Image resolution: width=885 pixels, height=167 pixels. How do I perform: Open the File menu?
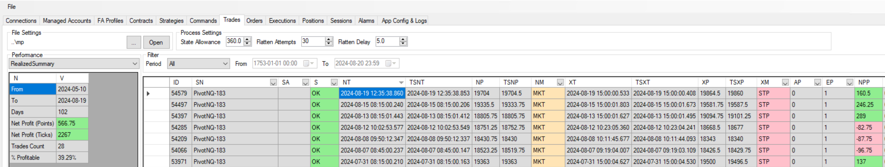pyautogui.click(x=11, y=7)
